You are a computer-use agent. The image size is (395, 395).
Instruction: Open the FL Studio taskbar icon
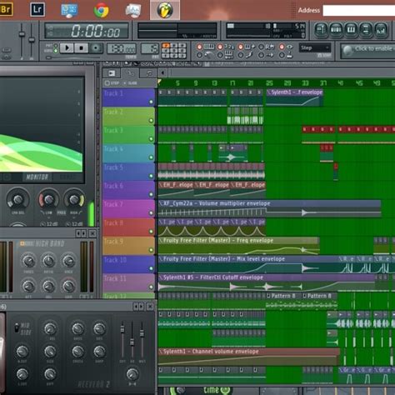165,10
